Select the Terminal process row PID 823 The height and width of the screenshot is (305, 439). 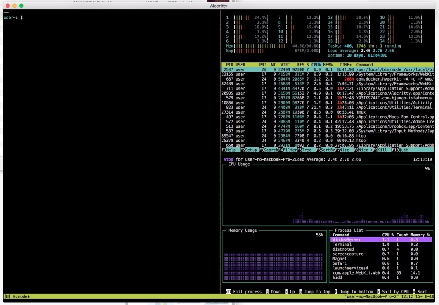pos(328,108)
